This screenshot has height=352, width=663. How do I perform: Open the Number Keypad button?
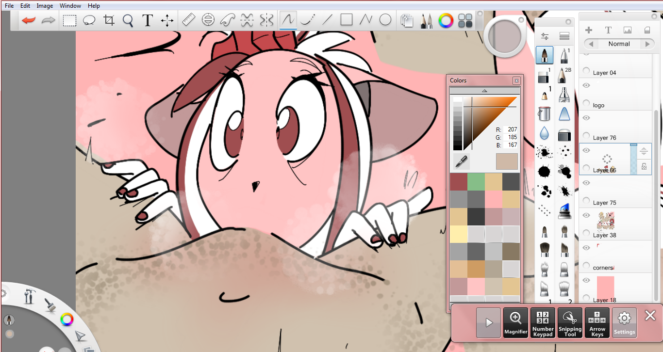click(543, 322)
